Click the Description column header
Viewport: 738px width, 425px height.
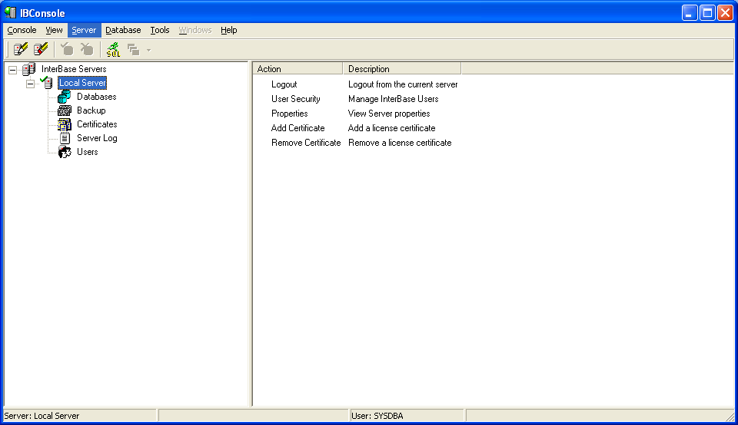click(402, 68)
